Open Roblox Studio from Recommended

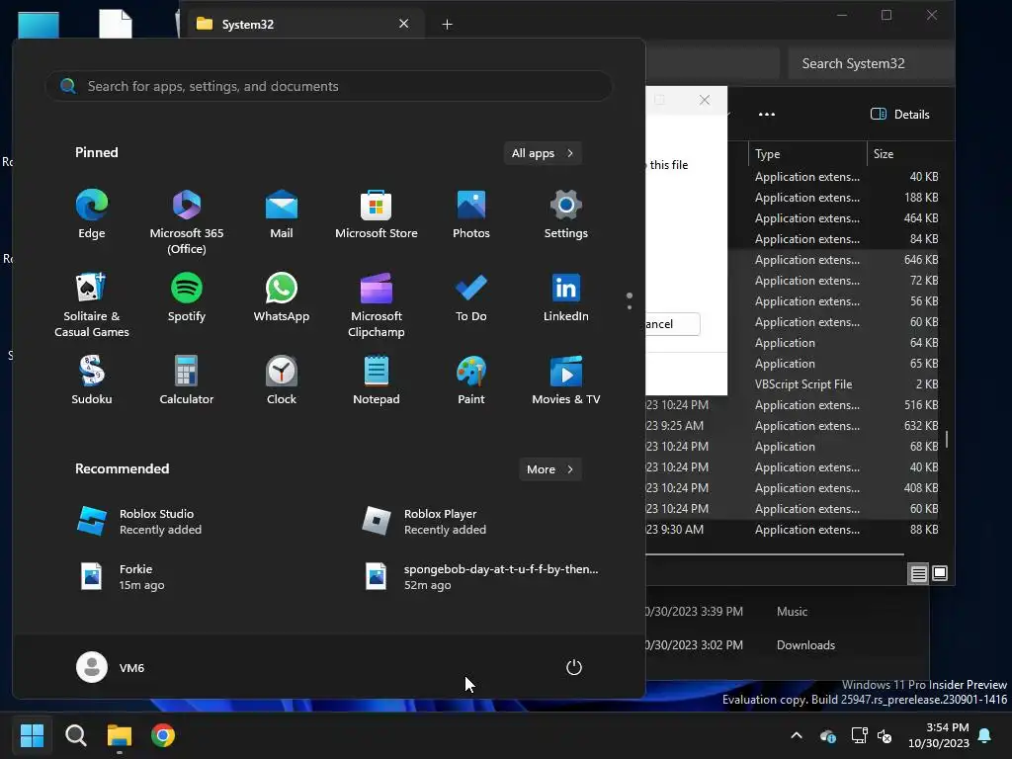click(x=138, y=522)
